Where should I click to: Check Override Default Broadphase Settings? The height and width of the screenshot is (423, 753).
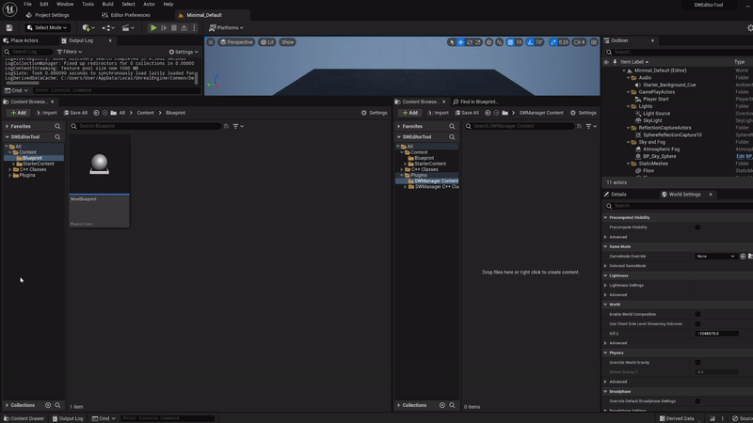(x=697, y=401)
